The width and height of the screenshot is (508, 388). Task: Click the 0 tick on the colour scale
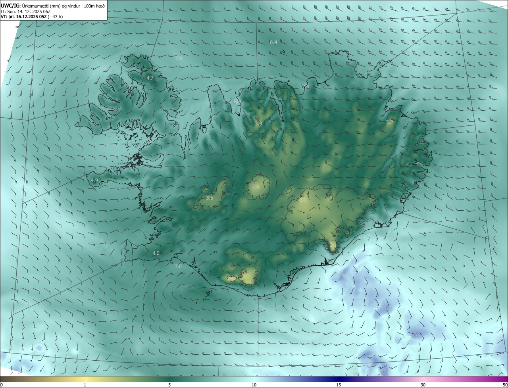pos(2,385)
